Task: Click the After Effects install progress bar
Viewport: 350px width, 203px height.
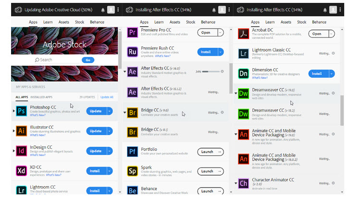Action: click(211, 72)
